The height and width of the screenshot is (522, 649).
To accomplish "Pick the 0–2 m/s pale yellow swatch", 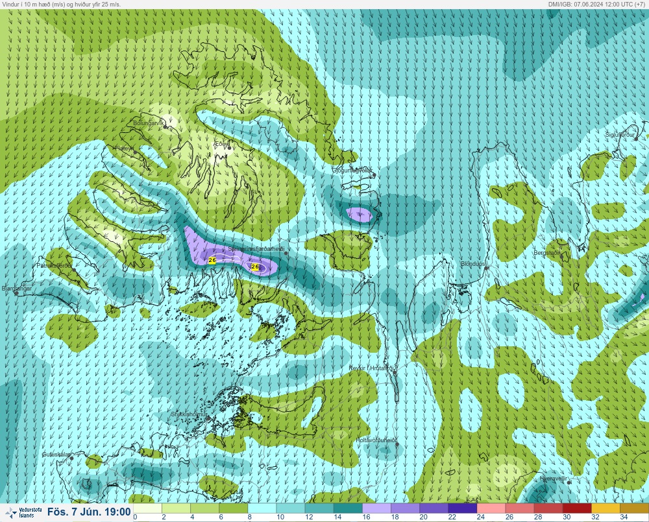I will tap(148, 508).
